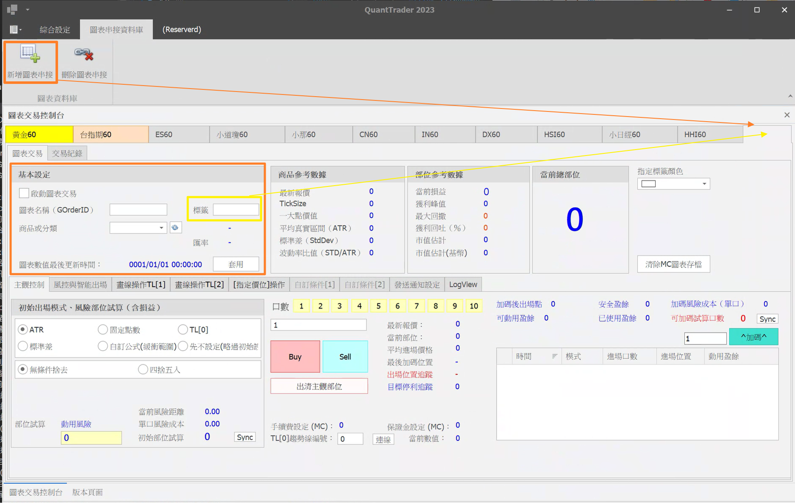Image resolution: width=795 pixels, height=503 pixels.
Task: Open the (Reserverd) ribbon tab
Action: coord(182,30)
